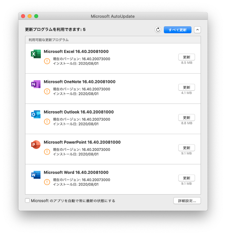Click the yellow minimize window button

29,16
